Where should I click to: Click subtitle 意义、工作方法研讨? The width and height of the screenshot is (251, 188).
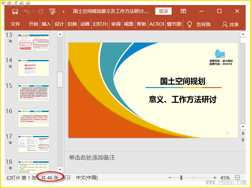tap(183, 99)
